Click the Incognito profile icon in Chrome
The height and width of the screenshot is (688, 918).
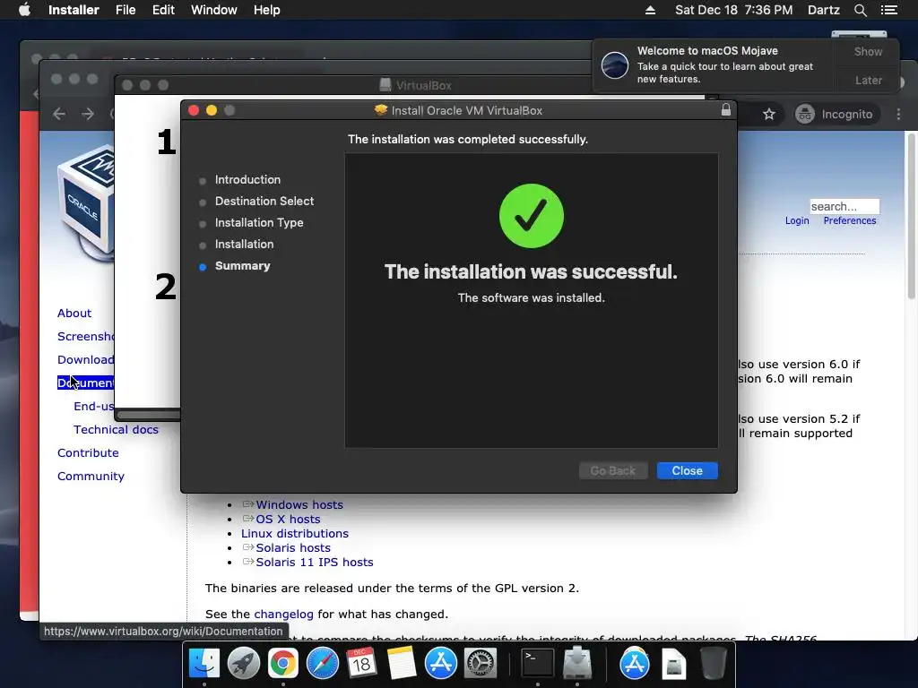804,114
